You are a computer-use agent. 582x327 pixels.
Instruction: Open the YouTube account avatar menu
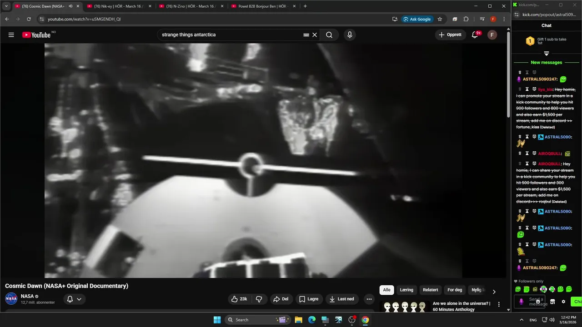[492, 35]
